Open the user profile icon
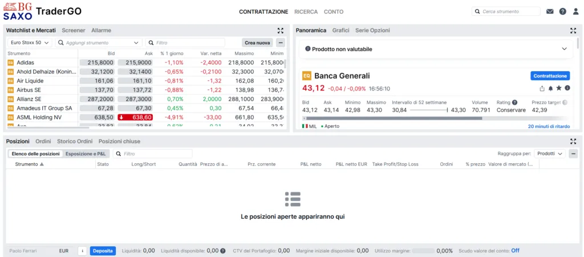 point(576,11)
